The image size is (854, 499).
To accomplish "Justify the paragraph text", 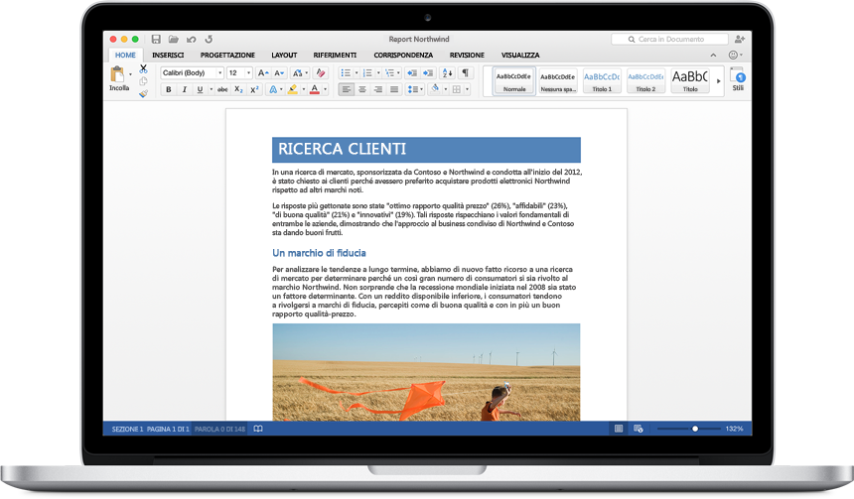I will pyautogui.click(x=394, y=90).
